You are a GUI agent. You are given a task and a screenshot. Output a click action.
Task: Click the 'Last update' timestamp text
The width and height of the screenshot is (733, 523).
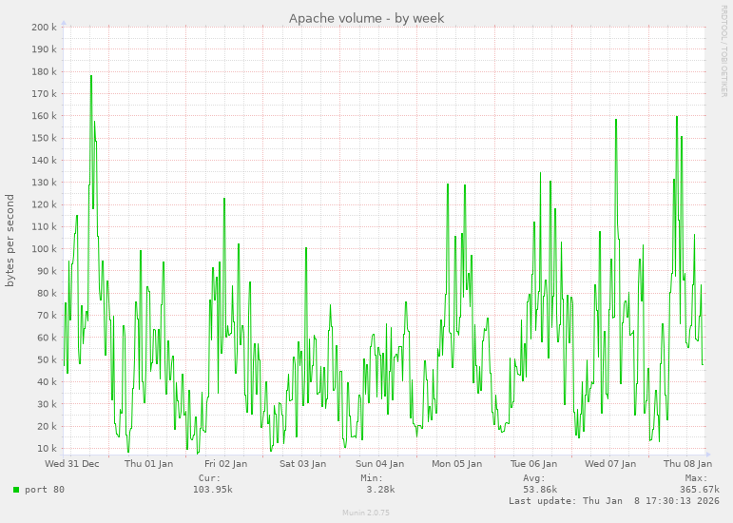tap(614, 500)
